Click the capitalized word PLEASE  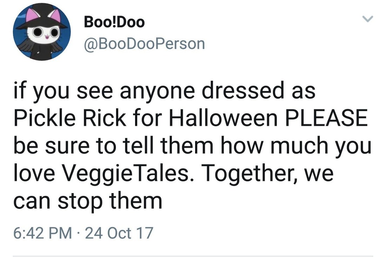[327, 117]
